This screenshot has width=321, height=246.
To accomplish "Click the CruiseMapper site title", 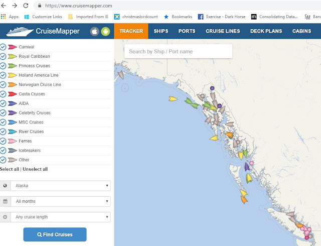I will pyautogui.click(x=58, y=31).
